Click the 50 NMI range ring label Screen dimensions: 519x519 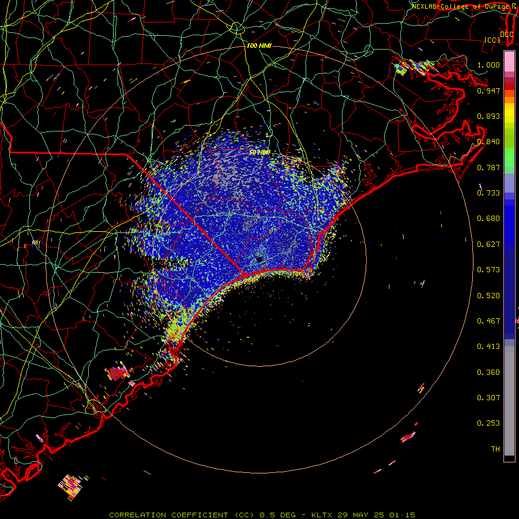pos(260,153)
